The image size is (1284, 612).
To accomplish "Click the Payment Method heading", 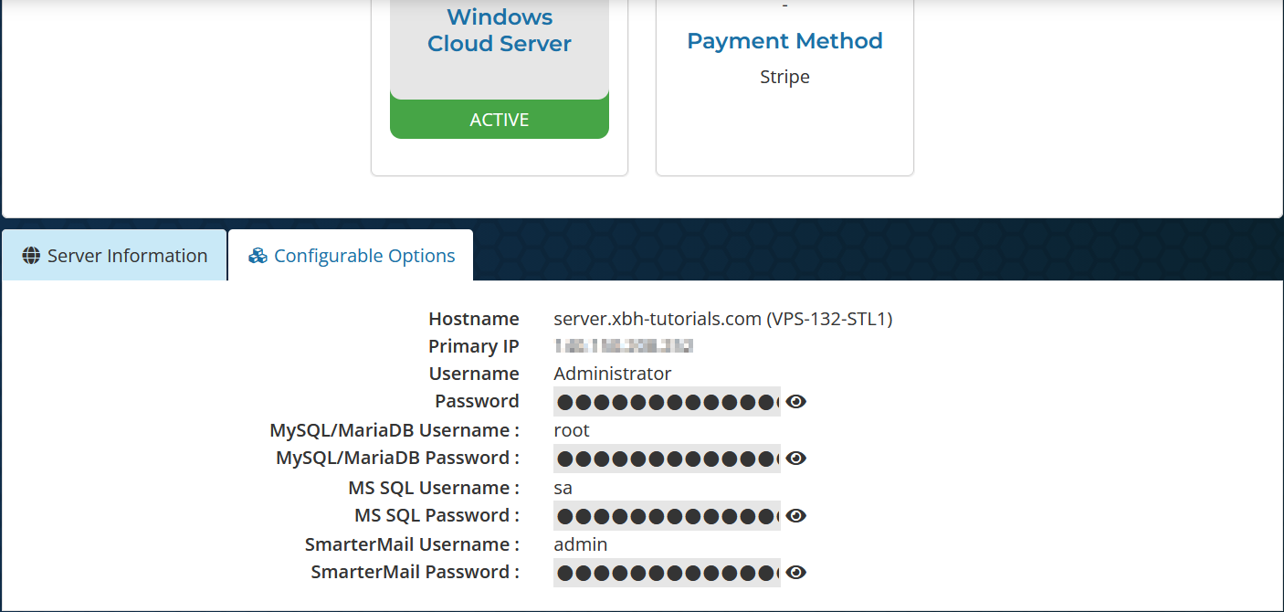I will (x=784, y=41).
